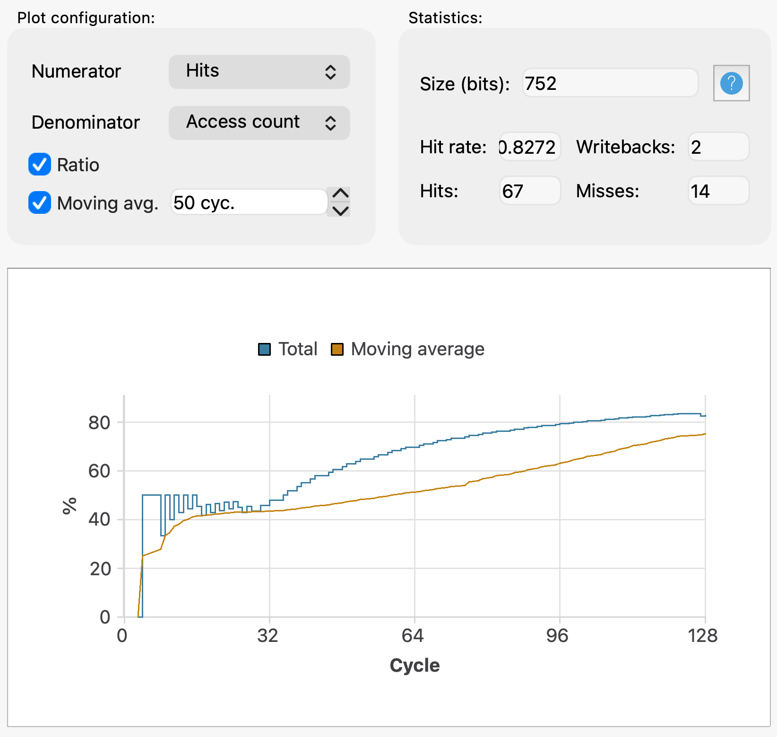
Task: Click the Hits value field showing 67
Action: pos(530,191)
